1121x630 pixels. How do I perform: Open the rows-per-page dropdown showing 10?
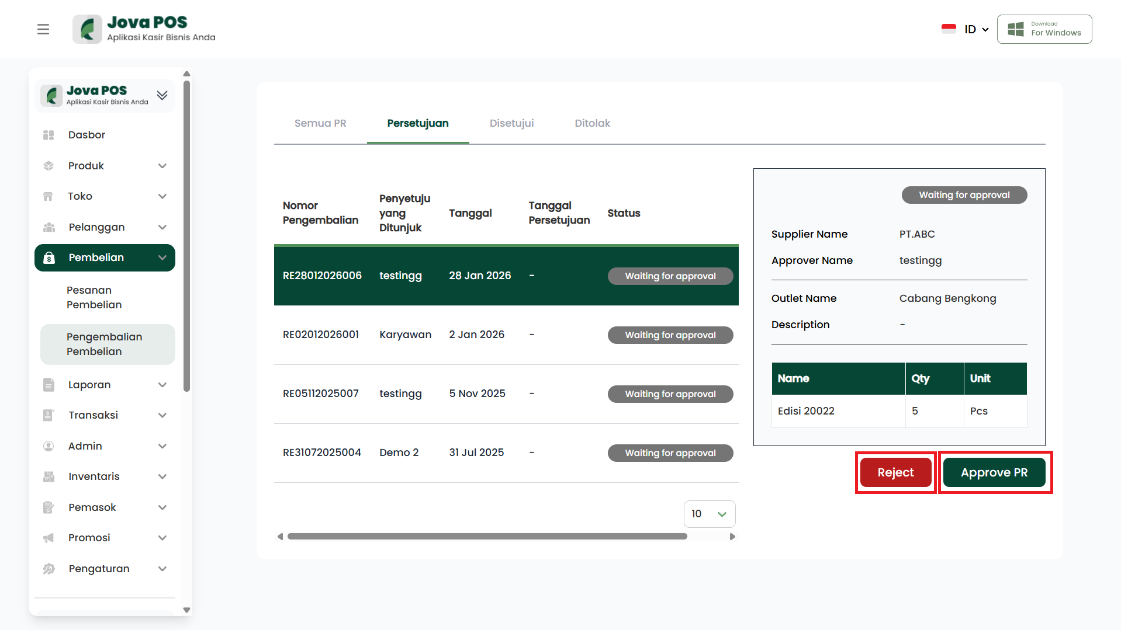point(709,514)
